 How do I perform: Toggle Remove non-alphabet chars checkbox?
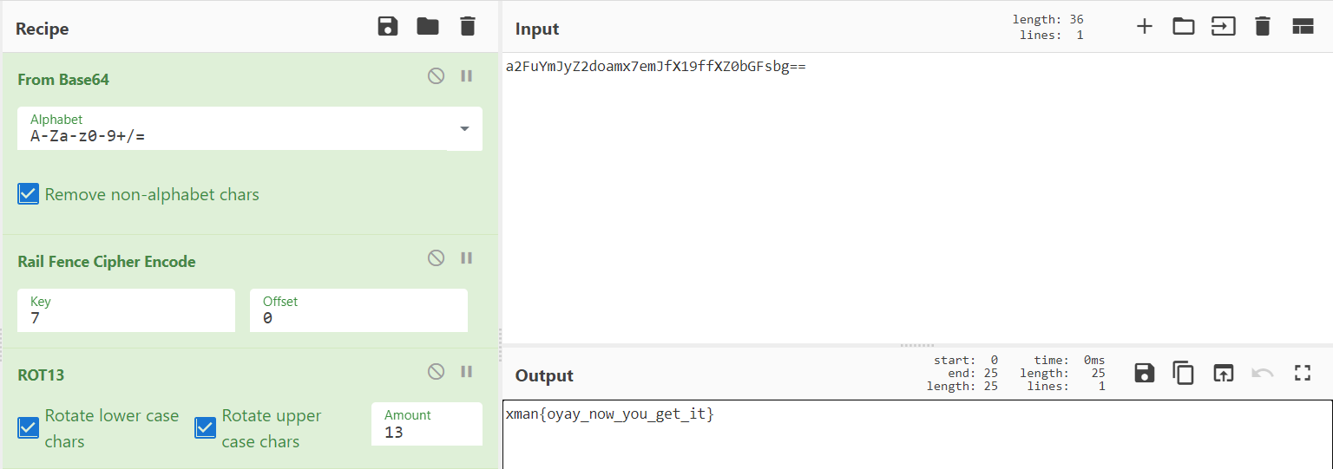(29, 194)
